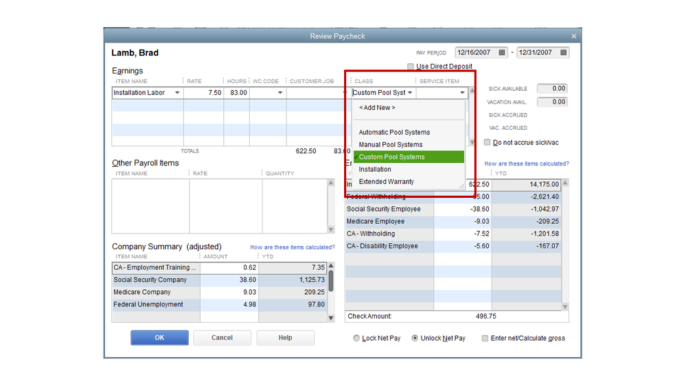The width and height of the screenshot is (686, 386).
Task: Click the Cancel button
Action: coord(222,338)
